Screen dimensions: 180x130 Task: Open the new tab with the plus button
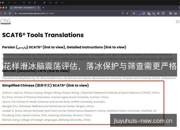tap(44, 8)
